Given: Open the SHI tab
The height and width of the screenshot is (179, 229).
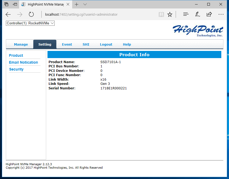Looking at the screenshot, I should 86,44.
